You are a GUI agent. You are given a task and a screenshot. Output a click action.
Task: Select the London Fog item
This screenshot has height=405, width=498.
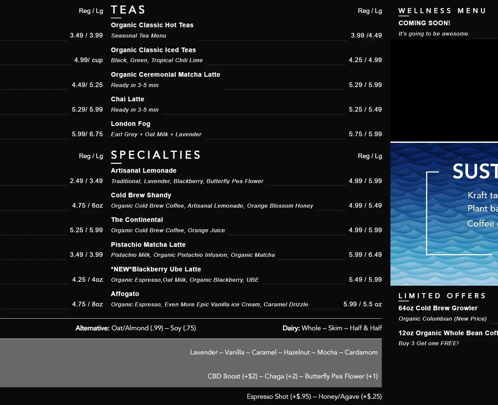click(130, 124)
